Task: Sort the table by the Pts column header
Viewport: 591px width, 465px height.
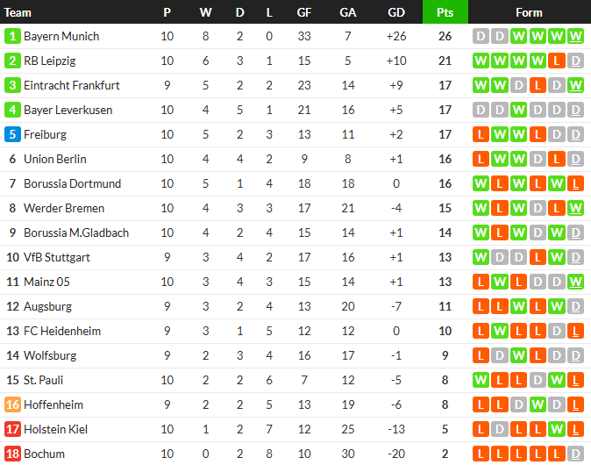Action: (445, 12)
